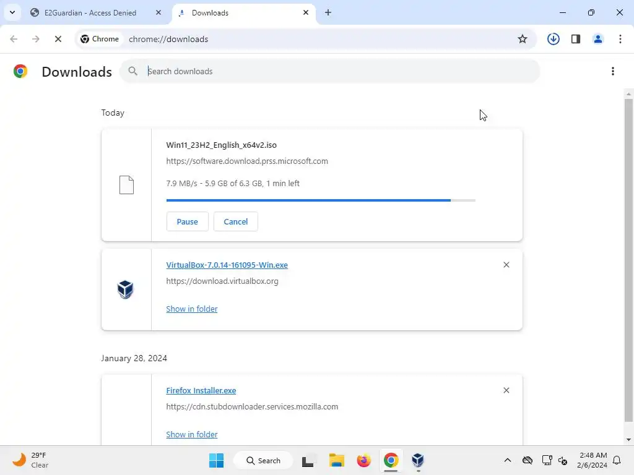The width and height of the screenshot is (634, 475).
Task: Toggle the browser side panel
Action: [576, 39]
